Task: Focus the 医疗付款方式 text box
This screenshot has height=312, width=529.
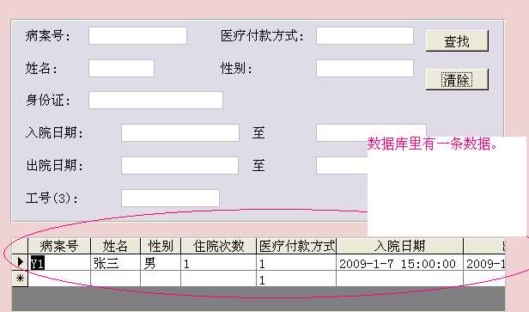Action: pos(365,36)
